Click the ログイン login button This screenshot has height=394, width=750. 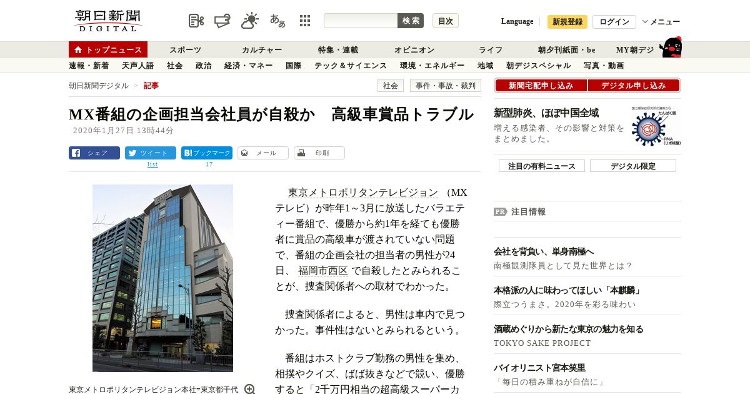(614, 22)
